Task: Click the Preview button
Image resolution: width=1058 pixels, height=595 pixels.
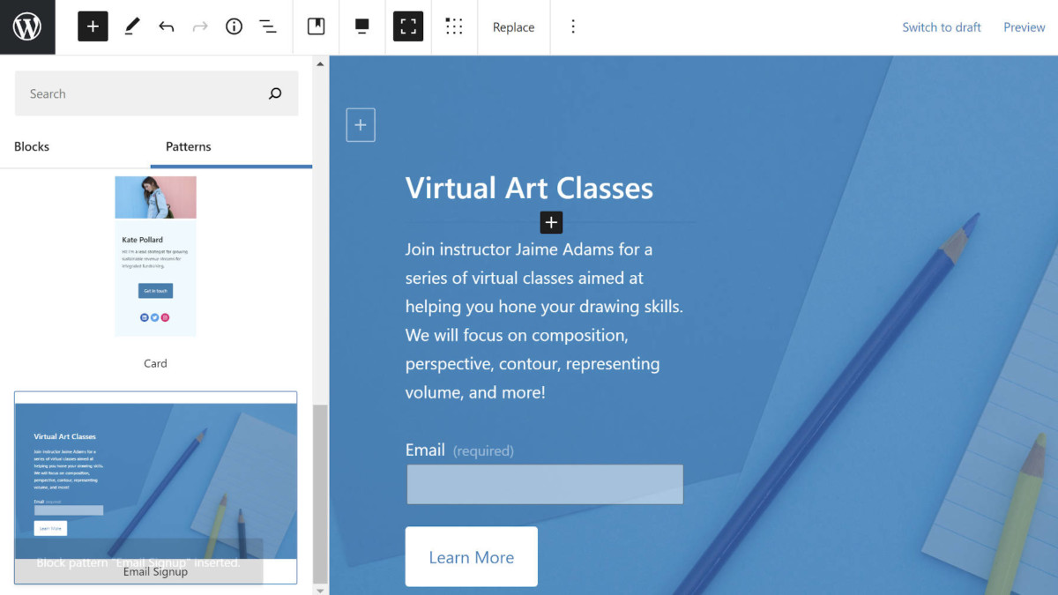Action: pyautogui.click(x=1024, y=27)
